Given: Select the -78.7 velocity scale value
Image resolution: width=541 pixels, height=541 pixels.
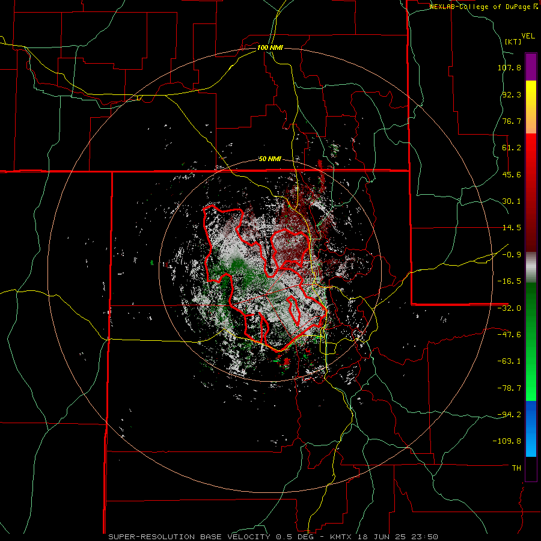Looking at the screenshot, I should tap(509, 388).
